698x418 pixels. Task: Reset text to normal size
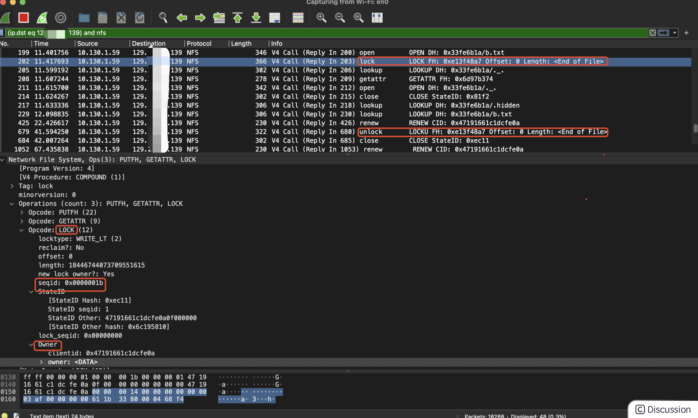tap(359, 18)
